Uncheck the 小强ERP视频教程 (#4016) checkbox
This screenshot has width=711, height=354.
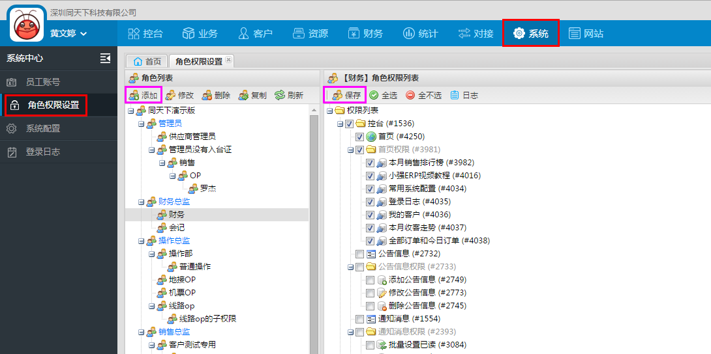[x=370, y=176]
